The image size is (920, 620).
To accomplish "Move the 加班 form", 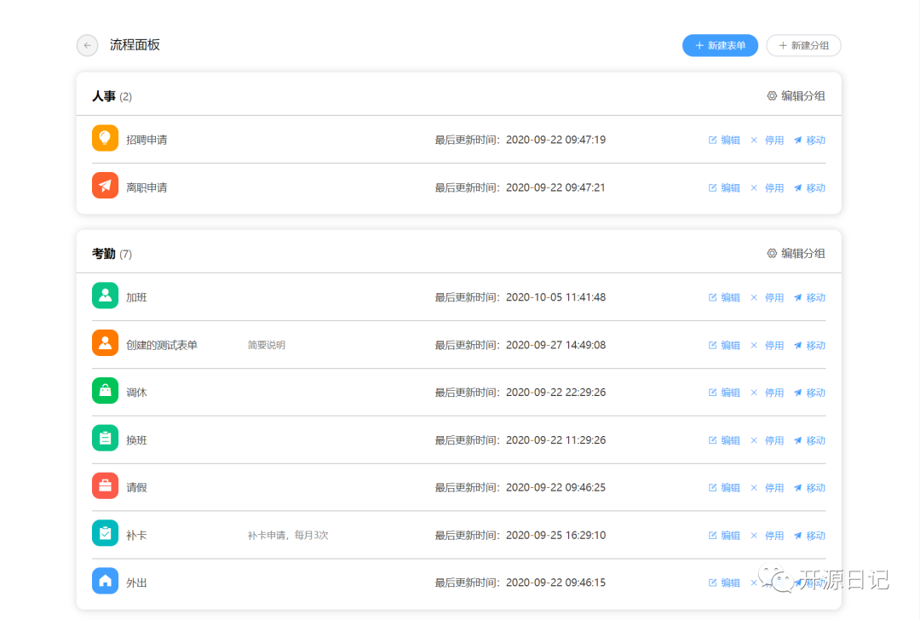I will click(810, 297).
